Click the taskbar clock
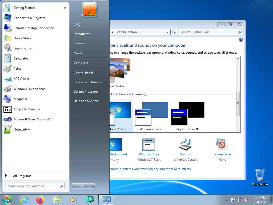The width and height of the screenshot is (273, 205). tap(259, 200)
